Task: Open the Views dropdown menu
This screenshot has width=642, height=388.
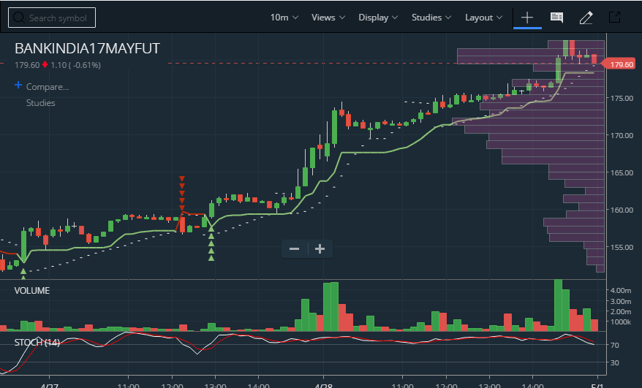Action: (328, 18)
